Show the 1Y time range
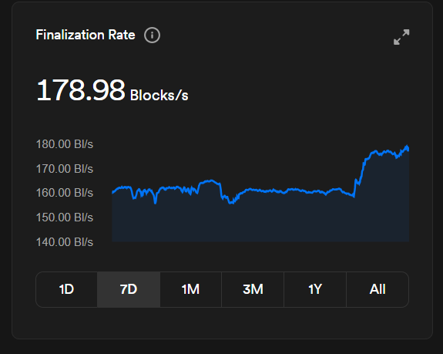443x354 pixels. coord(315,289)
